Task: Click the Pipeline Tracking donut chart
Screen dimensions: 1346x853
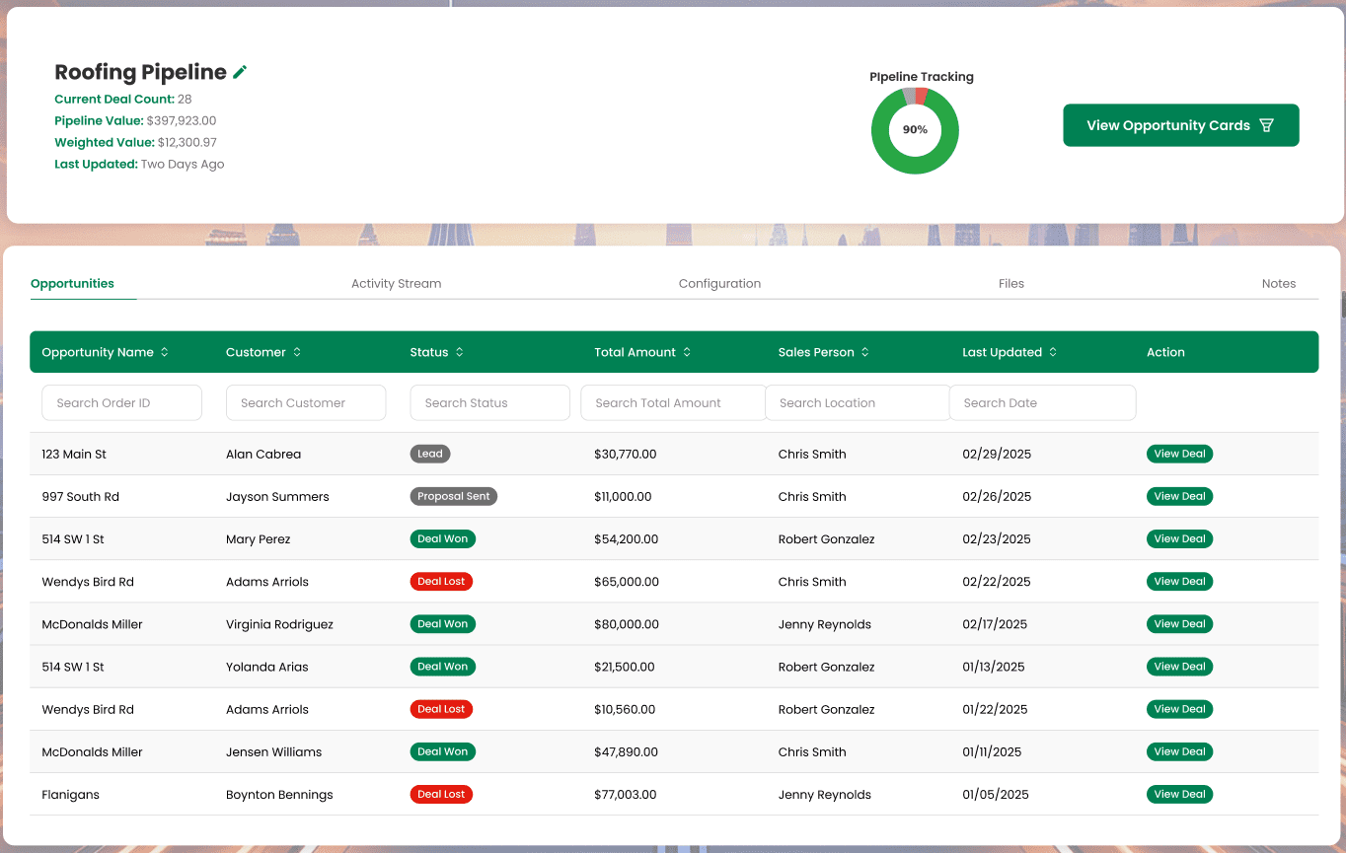Action: pos(915,130)
